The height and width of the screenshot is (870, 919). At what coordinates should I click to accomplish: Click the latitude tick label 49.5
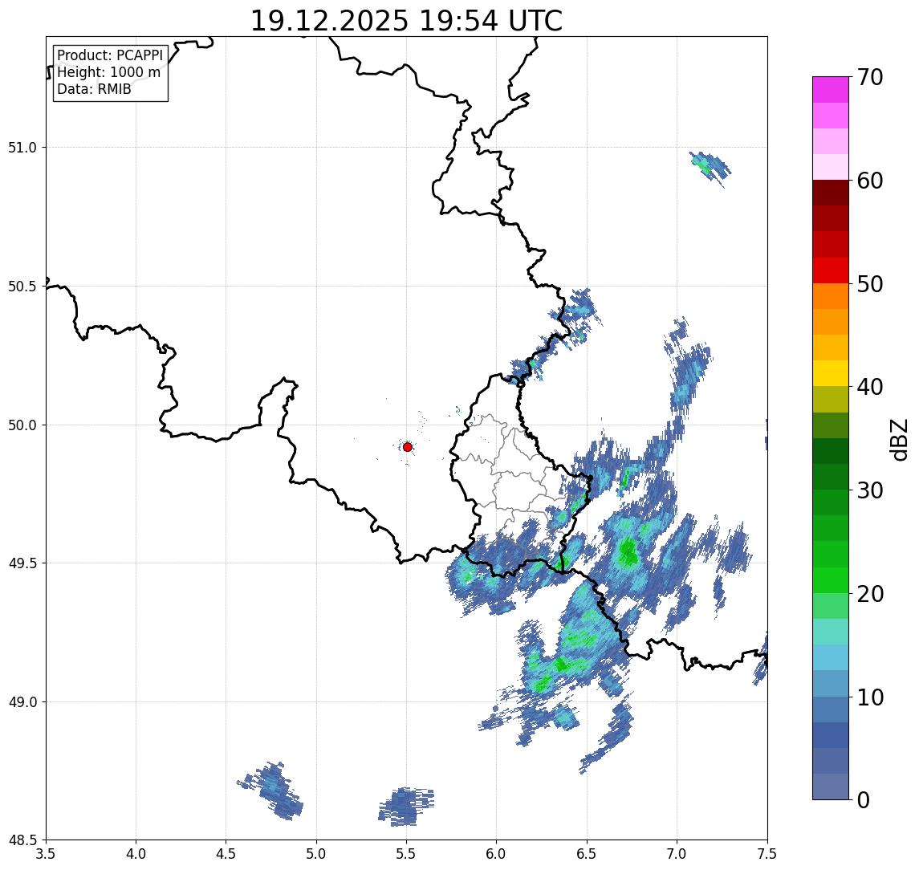point(22,563)
